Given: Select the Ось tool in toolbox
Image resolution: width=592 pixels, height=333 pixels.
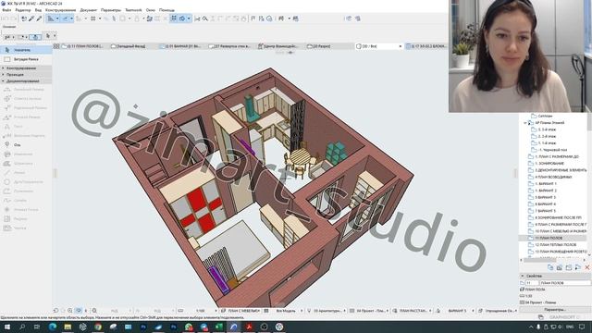Looking at the screenshot, I should coord(26,145).
